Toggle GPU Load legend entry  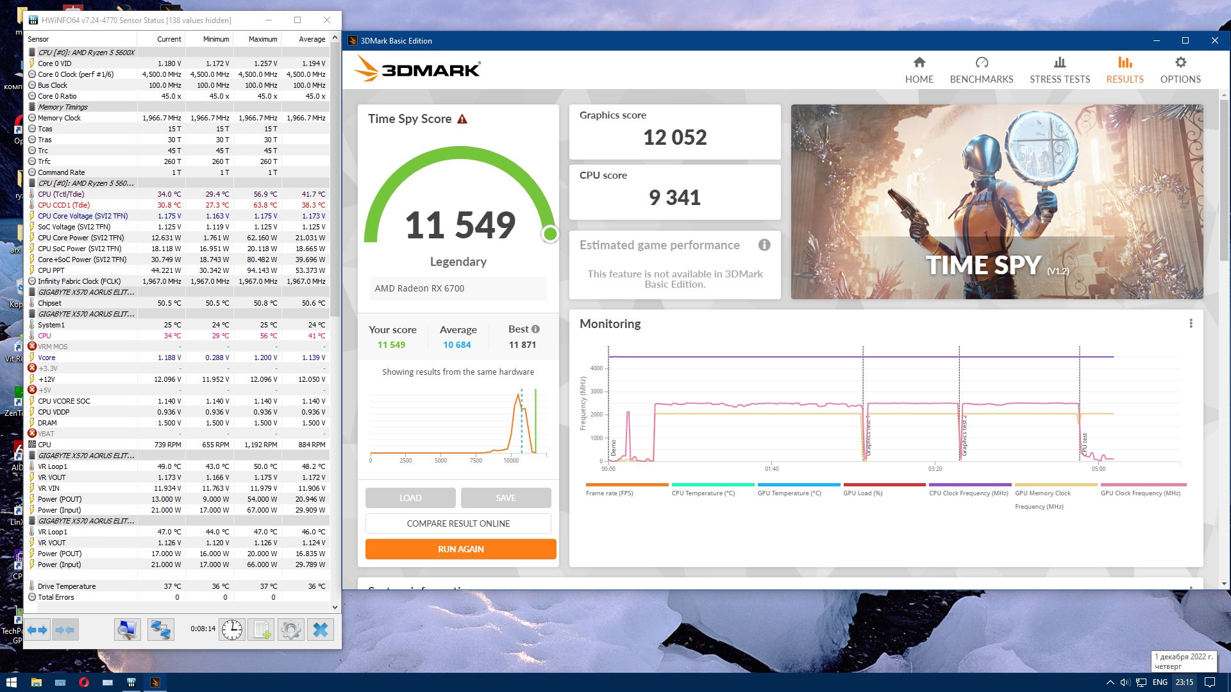(x=862, y=493)
